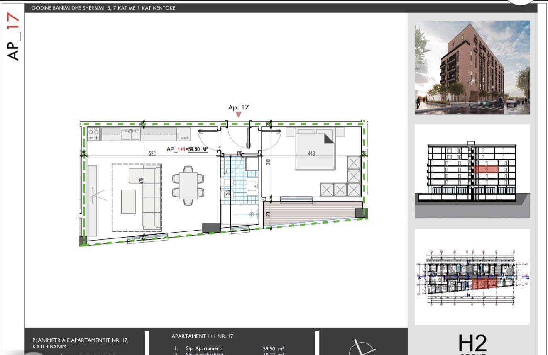Select the double bed in the bedroom
The width and height of the screenshot is (548, 355).
pyautogui.click(x=315, y=149)
